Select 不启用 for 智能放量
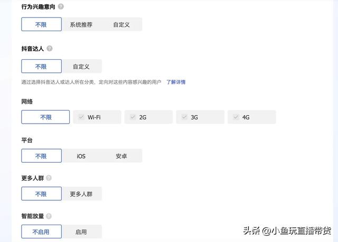This screenshot has height=242, width=338. point(41,231)
